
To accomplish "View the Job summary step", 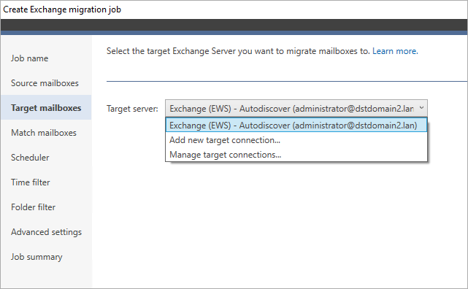I will click(x=37, y=257).
